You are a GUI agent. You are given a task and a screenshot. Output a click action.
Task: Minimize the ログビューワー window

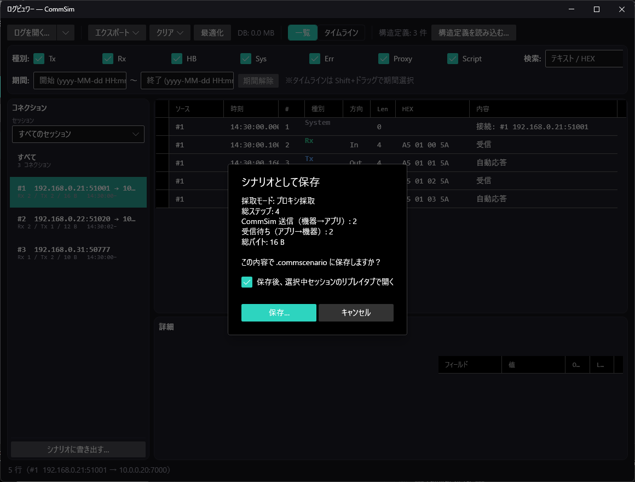tap(571, 9)
